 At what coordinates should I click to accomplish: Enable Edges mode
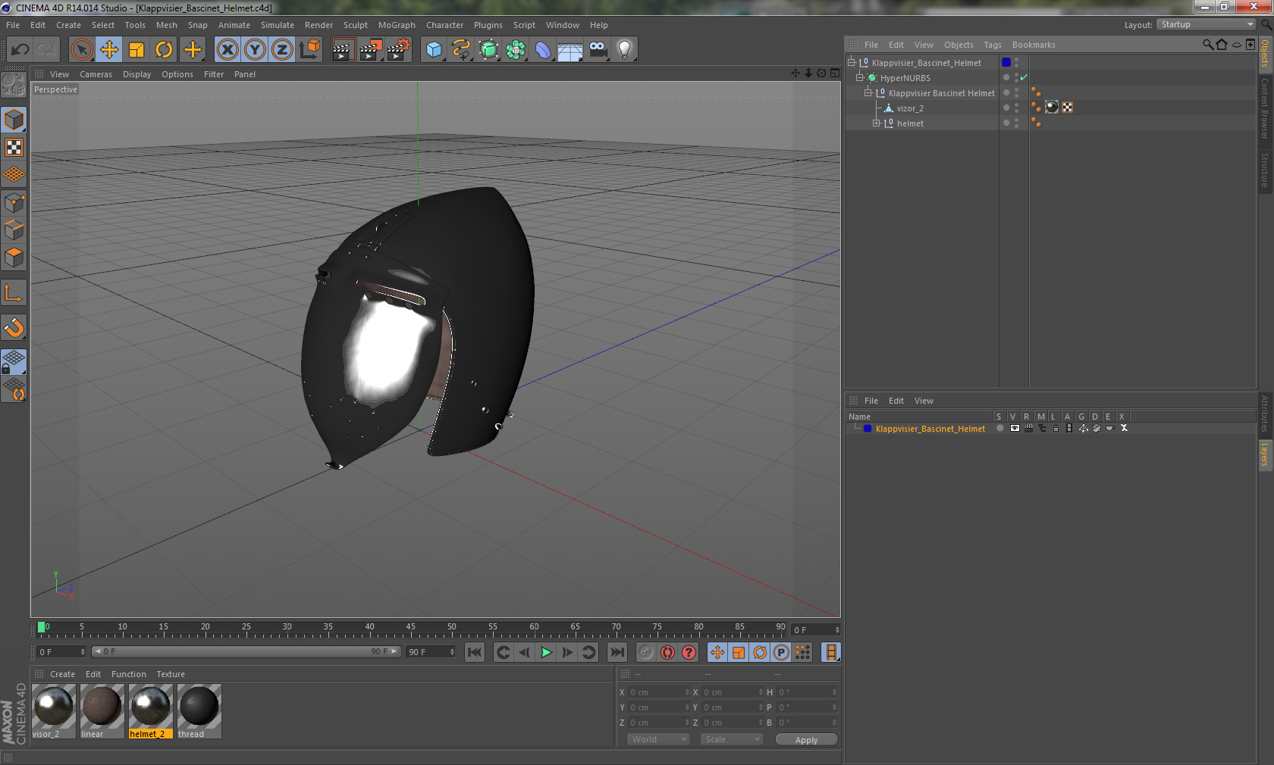pos(14,230)
